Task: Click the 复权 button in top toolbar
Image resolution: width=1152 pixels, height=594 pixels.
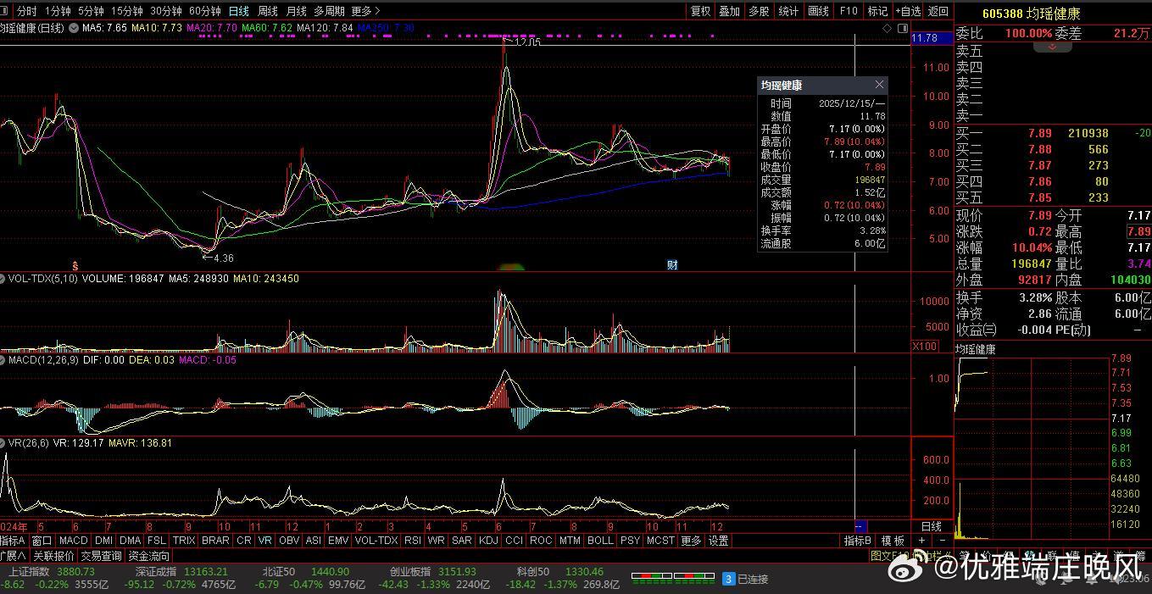Action: pyautogui.click(x=700, y=11)
